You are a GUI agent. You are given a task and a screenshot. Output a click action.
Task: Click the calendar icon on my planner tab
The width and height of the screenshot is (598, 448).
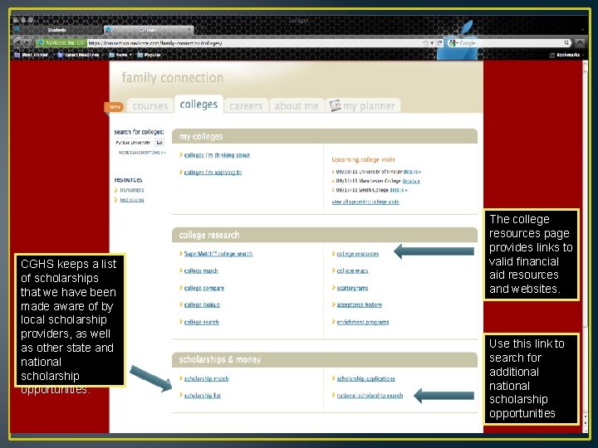(335, 105)
